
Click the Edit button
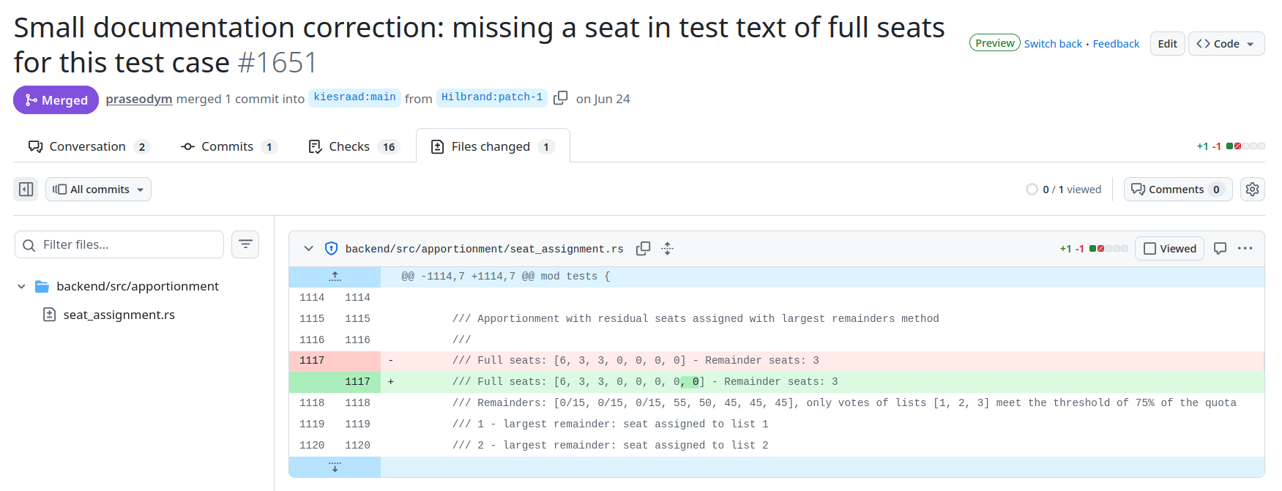tap(1167, 43)
